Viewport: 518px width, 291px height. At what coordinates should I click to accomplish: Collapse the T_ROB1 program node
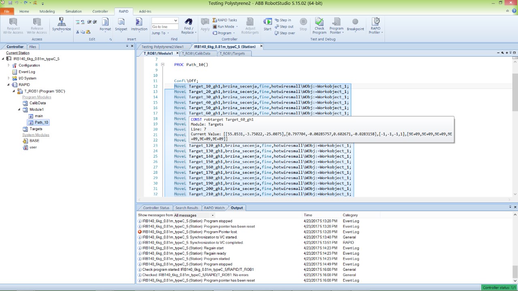point(14,91)
